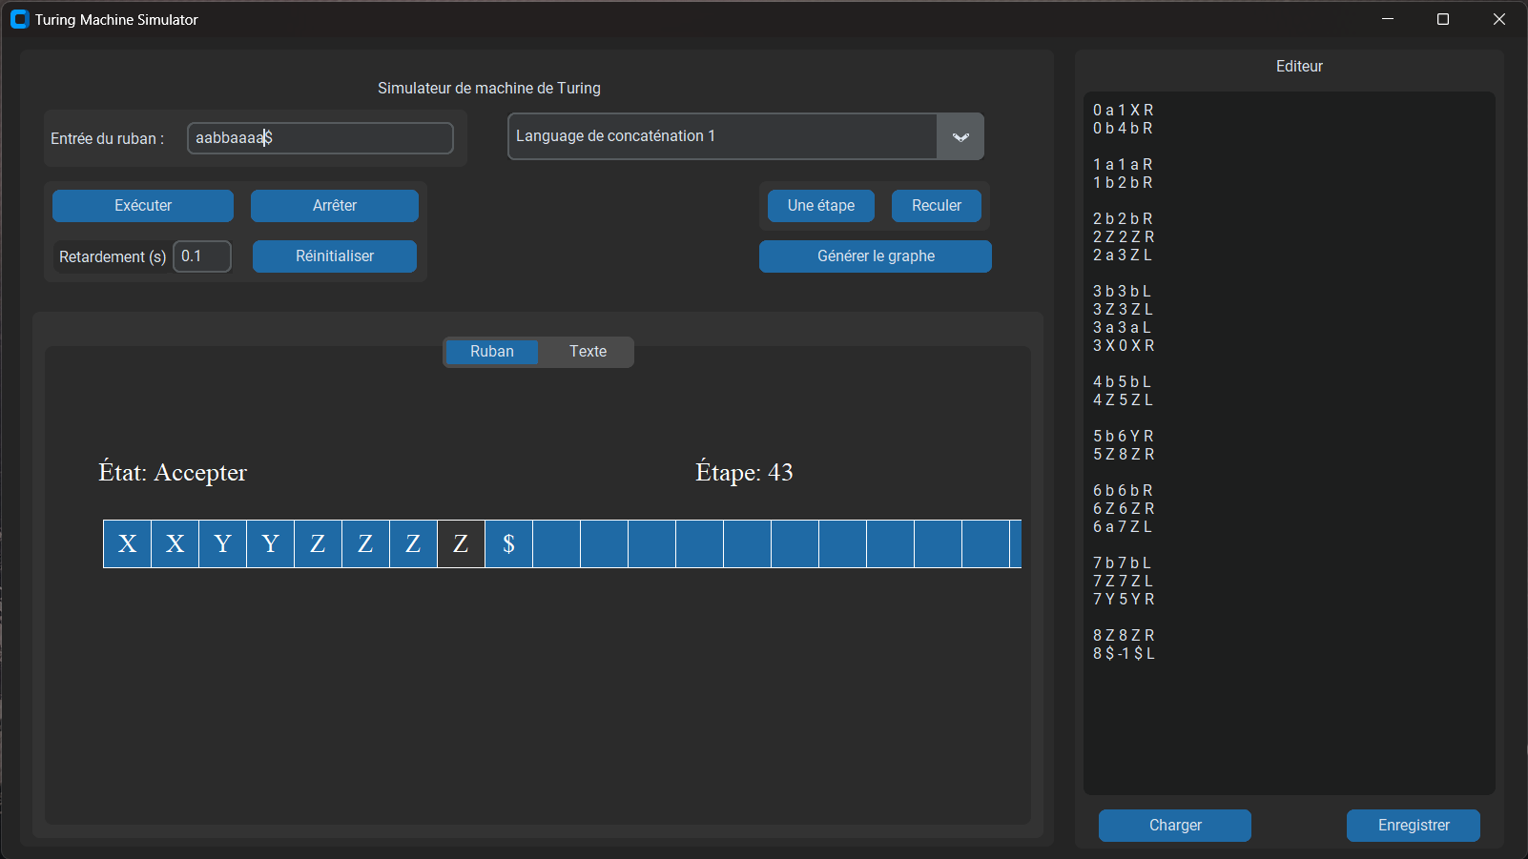Image resolution: width=1528 pixels, height=859 pixels.
Task: Click the editor line '0 b 4 b R'
Action: (x=1123, y=129)
